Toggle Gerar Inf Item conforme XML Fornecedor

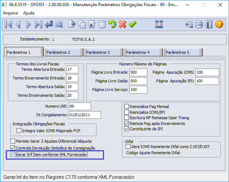13,155
